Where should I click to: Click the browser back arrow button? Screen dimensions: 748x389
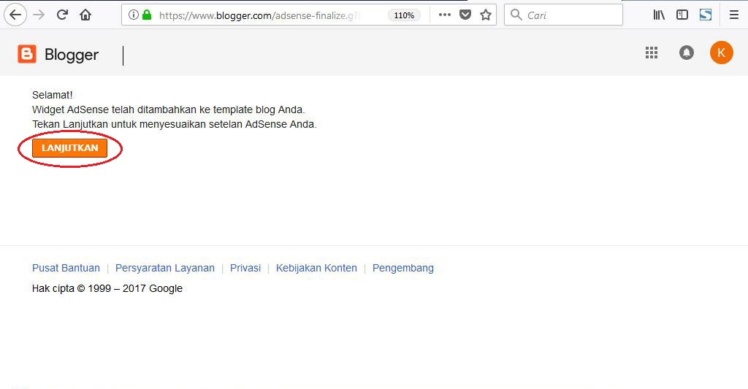tap(15, 15)
